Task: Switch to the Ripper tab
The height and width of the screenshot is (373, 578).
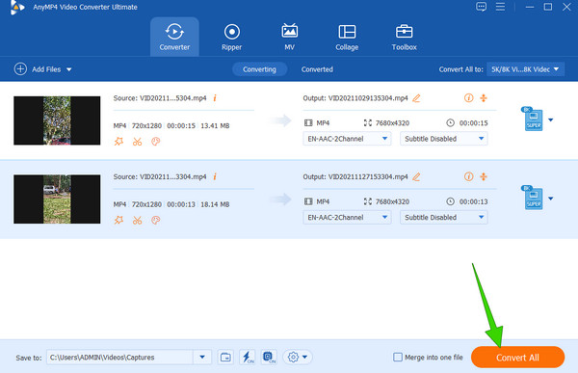Action: (x=232, y=37)
